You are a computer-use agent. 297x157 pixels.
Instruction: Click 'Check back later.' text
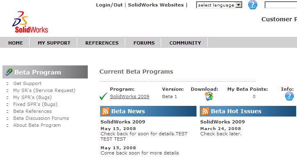click(221, 134)
